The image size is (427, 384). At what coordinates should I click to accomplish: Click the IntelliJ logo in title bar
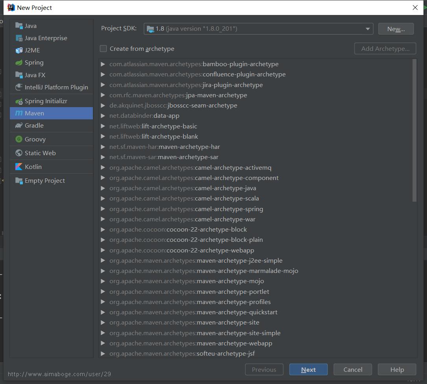point(11,7)
